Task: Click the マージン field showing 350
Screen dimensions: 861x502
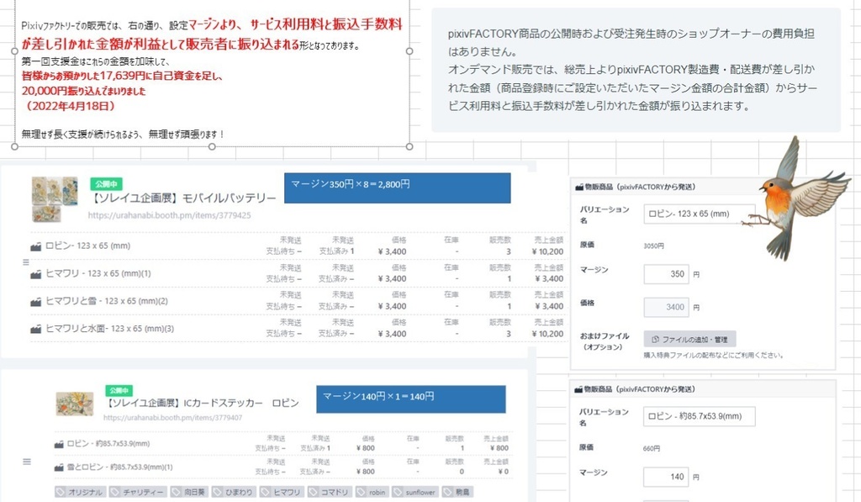Action: (x=664, y=275)
